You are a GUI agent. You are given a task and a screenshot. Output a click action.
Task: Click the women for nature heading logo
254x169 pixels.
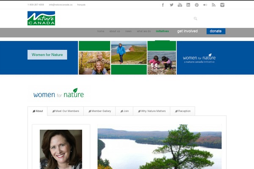pyautogui.click(x=59, y=93)
